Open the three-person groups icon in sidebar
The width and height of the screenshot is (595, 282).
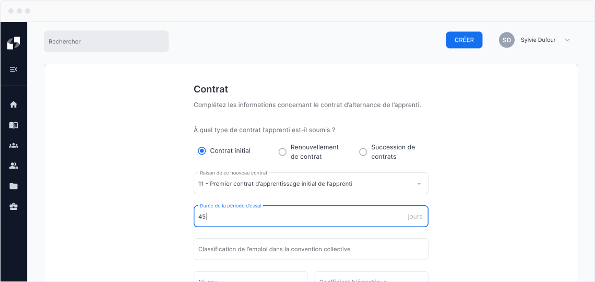pos(14,146)
